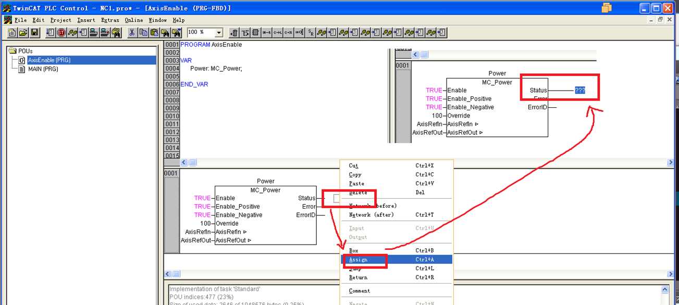This screenshot has width=679, height=305.
Task: Click network number 0001 in lower FBD editor
Action: tap(171, 173)
